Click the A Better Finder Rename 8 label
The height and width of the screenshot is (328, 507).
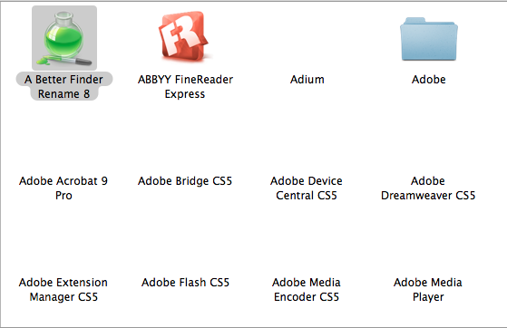point(64,86)
